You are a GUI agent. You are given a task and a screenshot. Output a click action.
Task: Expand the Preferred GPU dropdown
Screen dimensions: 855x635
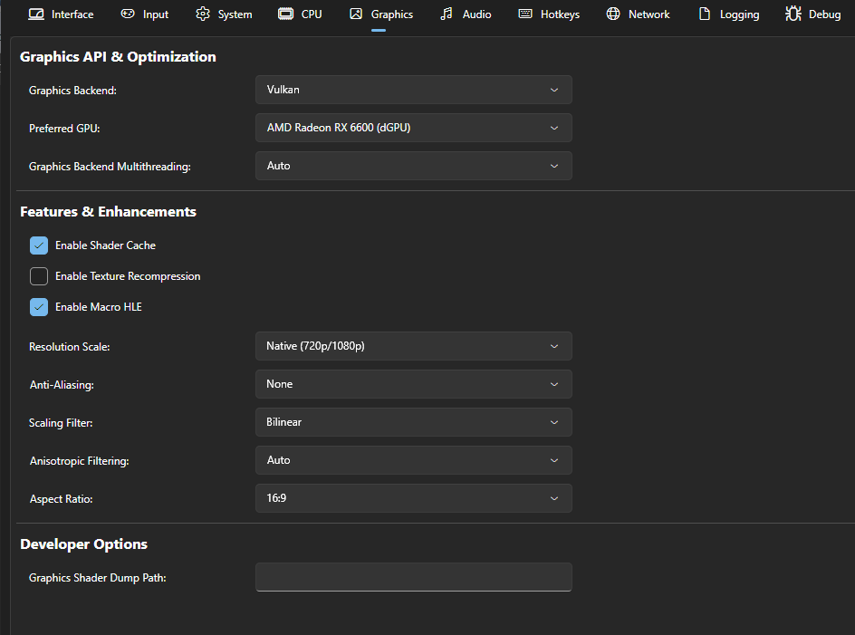click(413, 128)
